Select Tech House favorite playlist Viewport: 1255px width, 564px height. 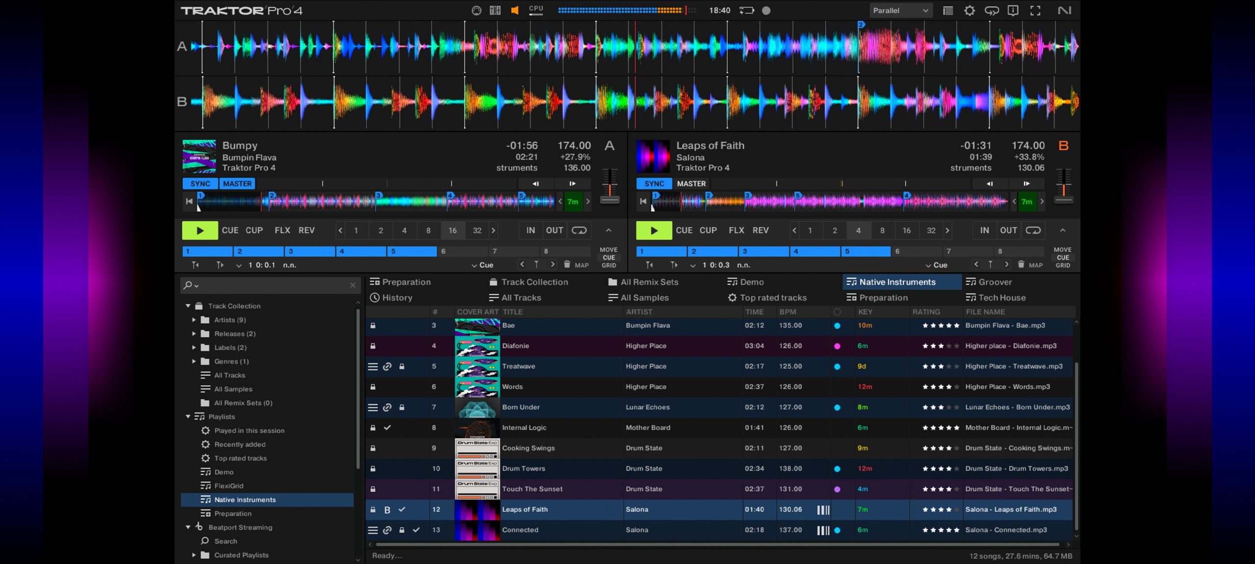point(1002,298)
